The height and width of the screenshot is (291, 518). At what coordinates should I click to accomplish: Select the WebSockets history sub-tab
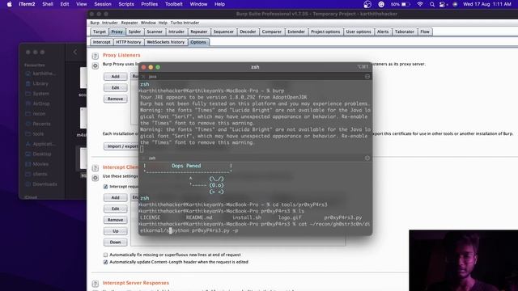165,42
